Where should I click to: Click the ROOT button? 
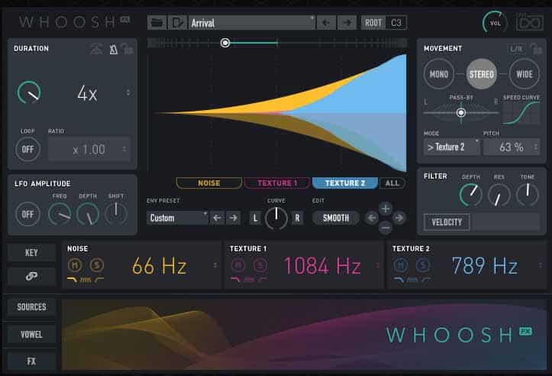[x=373, y=23]
